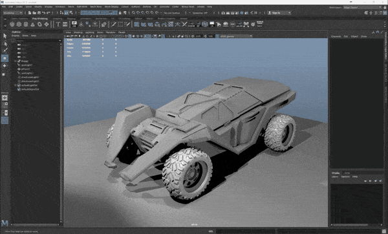Create a polygon cylinder from the shelf
Image resolution: width=388 pixels, height=234 pixels.
tap(26, 25)
